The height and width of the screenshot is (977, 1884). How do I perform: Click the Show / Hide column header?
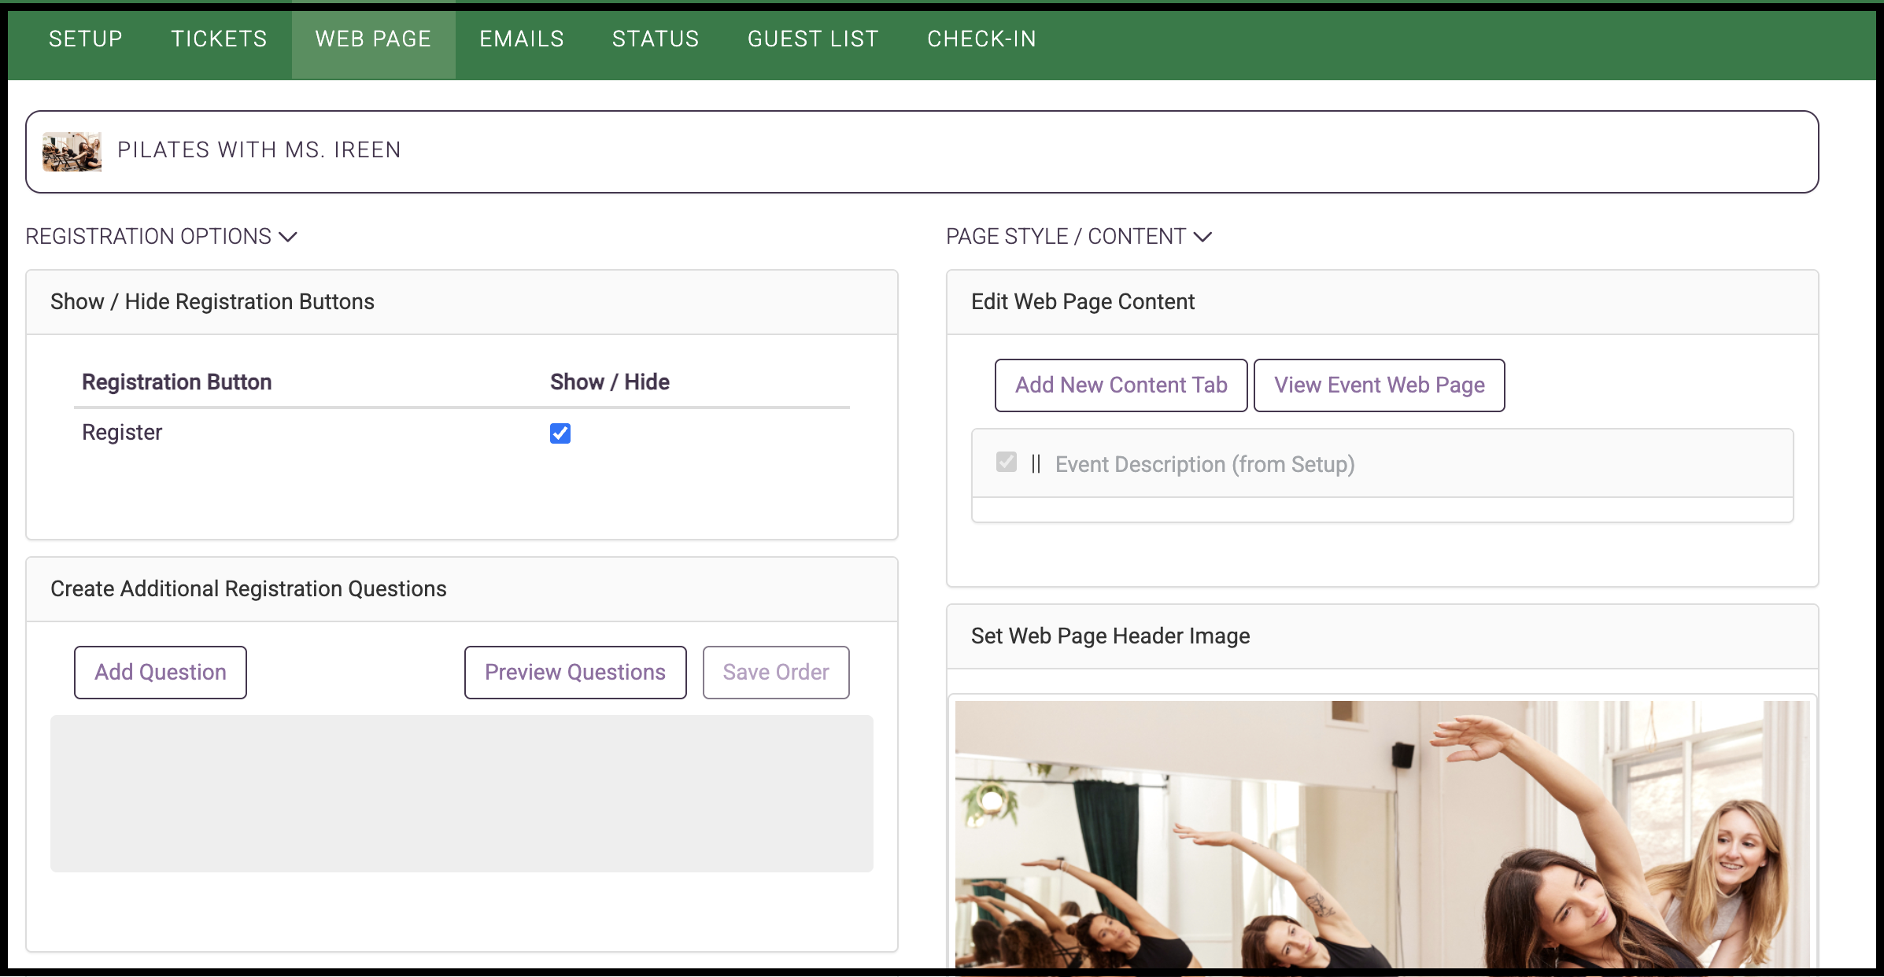(610, 382)
